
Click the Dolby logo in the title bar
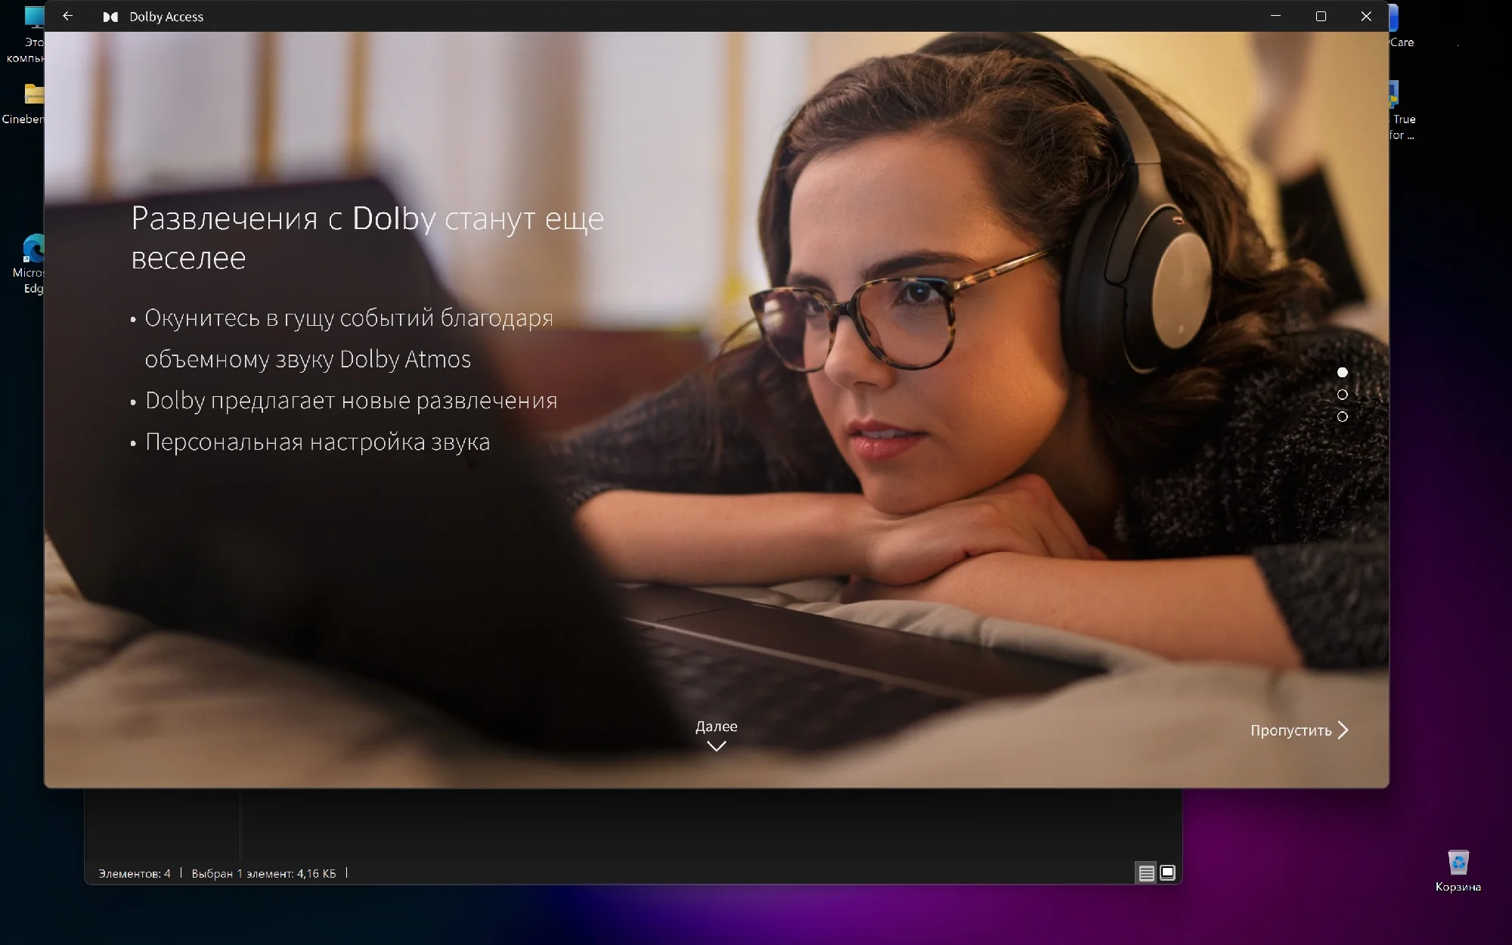110,17
